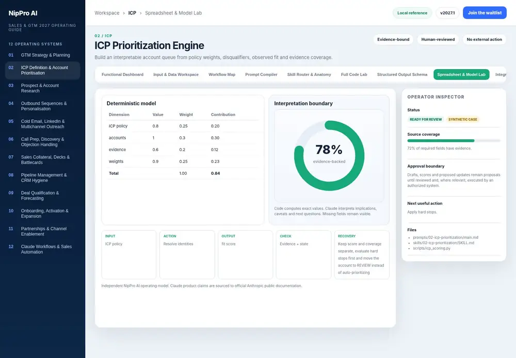
Task: Click the accounts dimension row
Action: (x=183, y=138)
